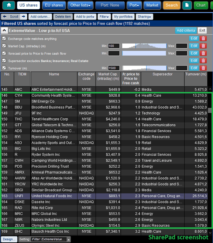Uncheck Exchange code matches anything checkbox
The height and width of the screenshot is (243, 213).
point(4,39)
